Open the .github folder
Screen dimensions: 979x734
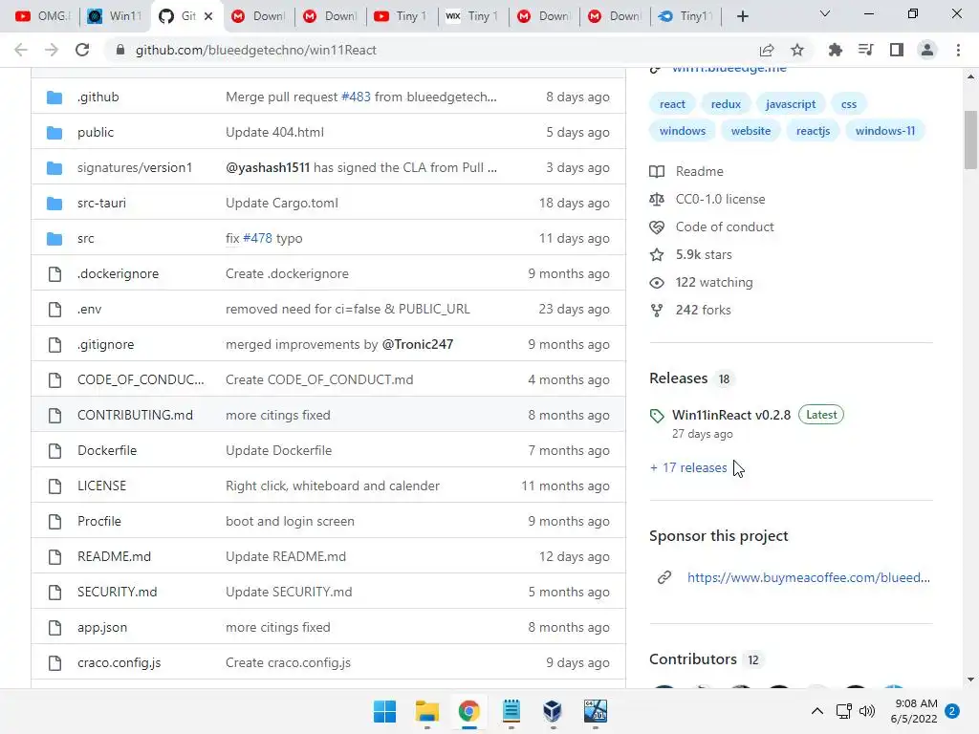coord(98,97)
